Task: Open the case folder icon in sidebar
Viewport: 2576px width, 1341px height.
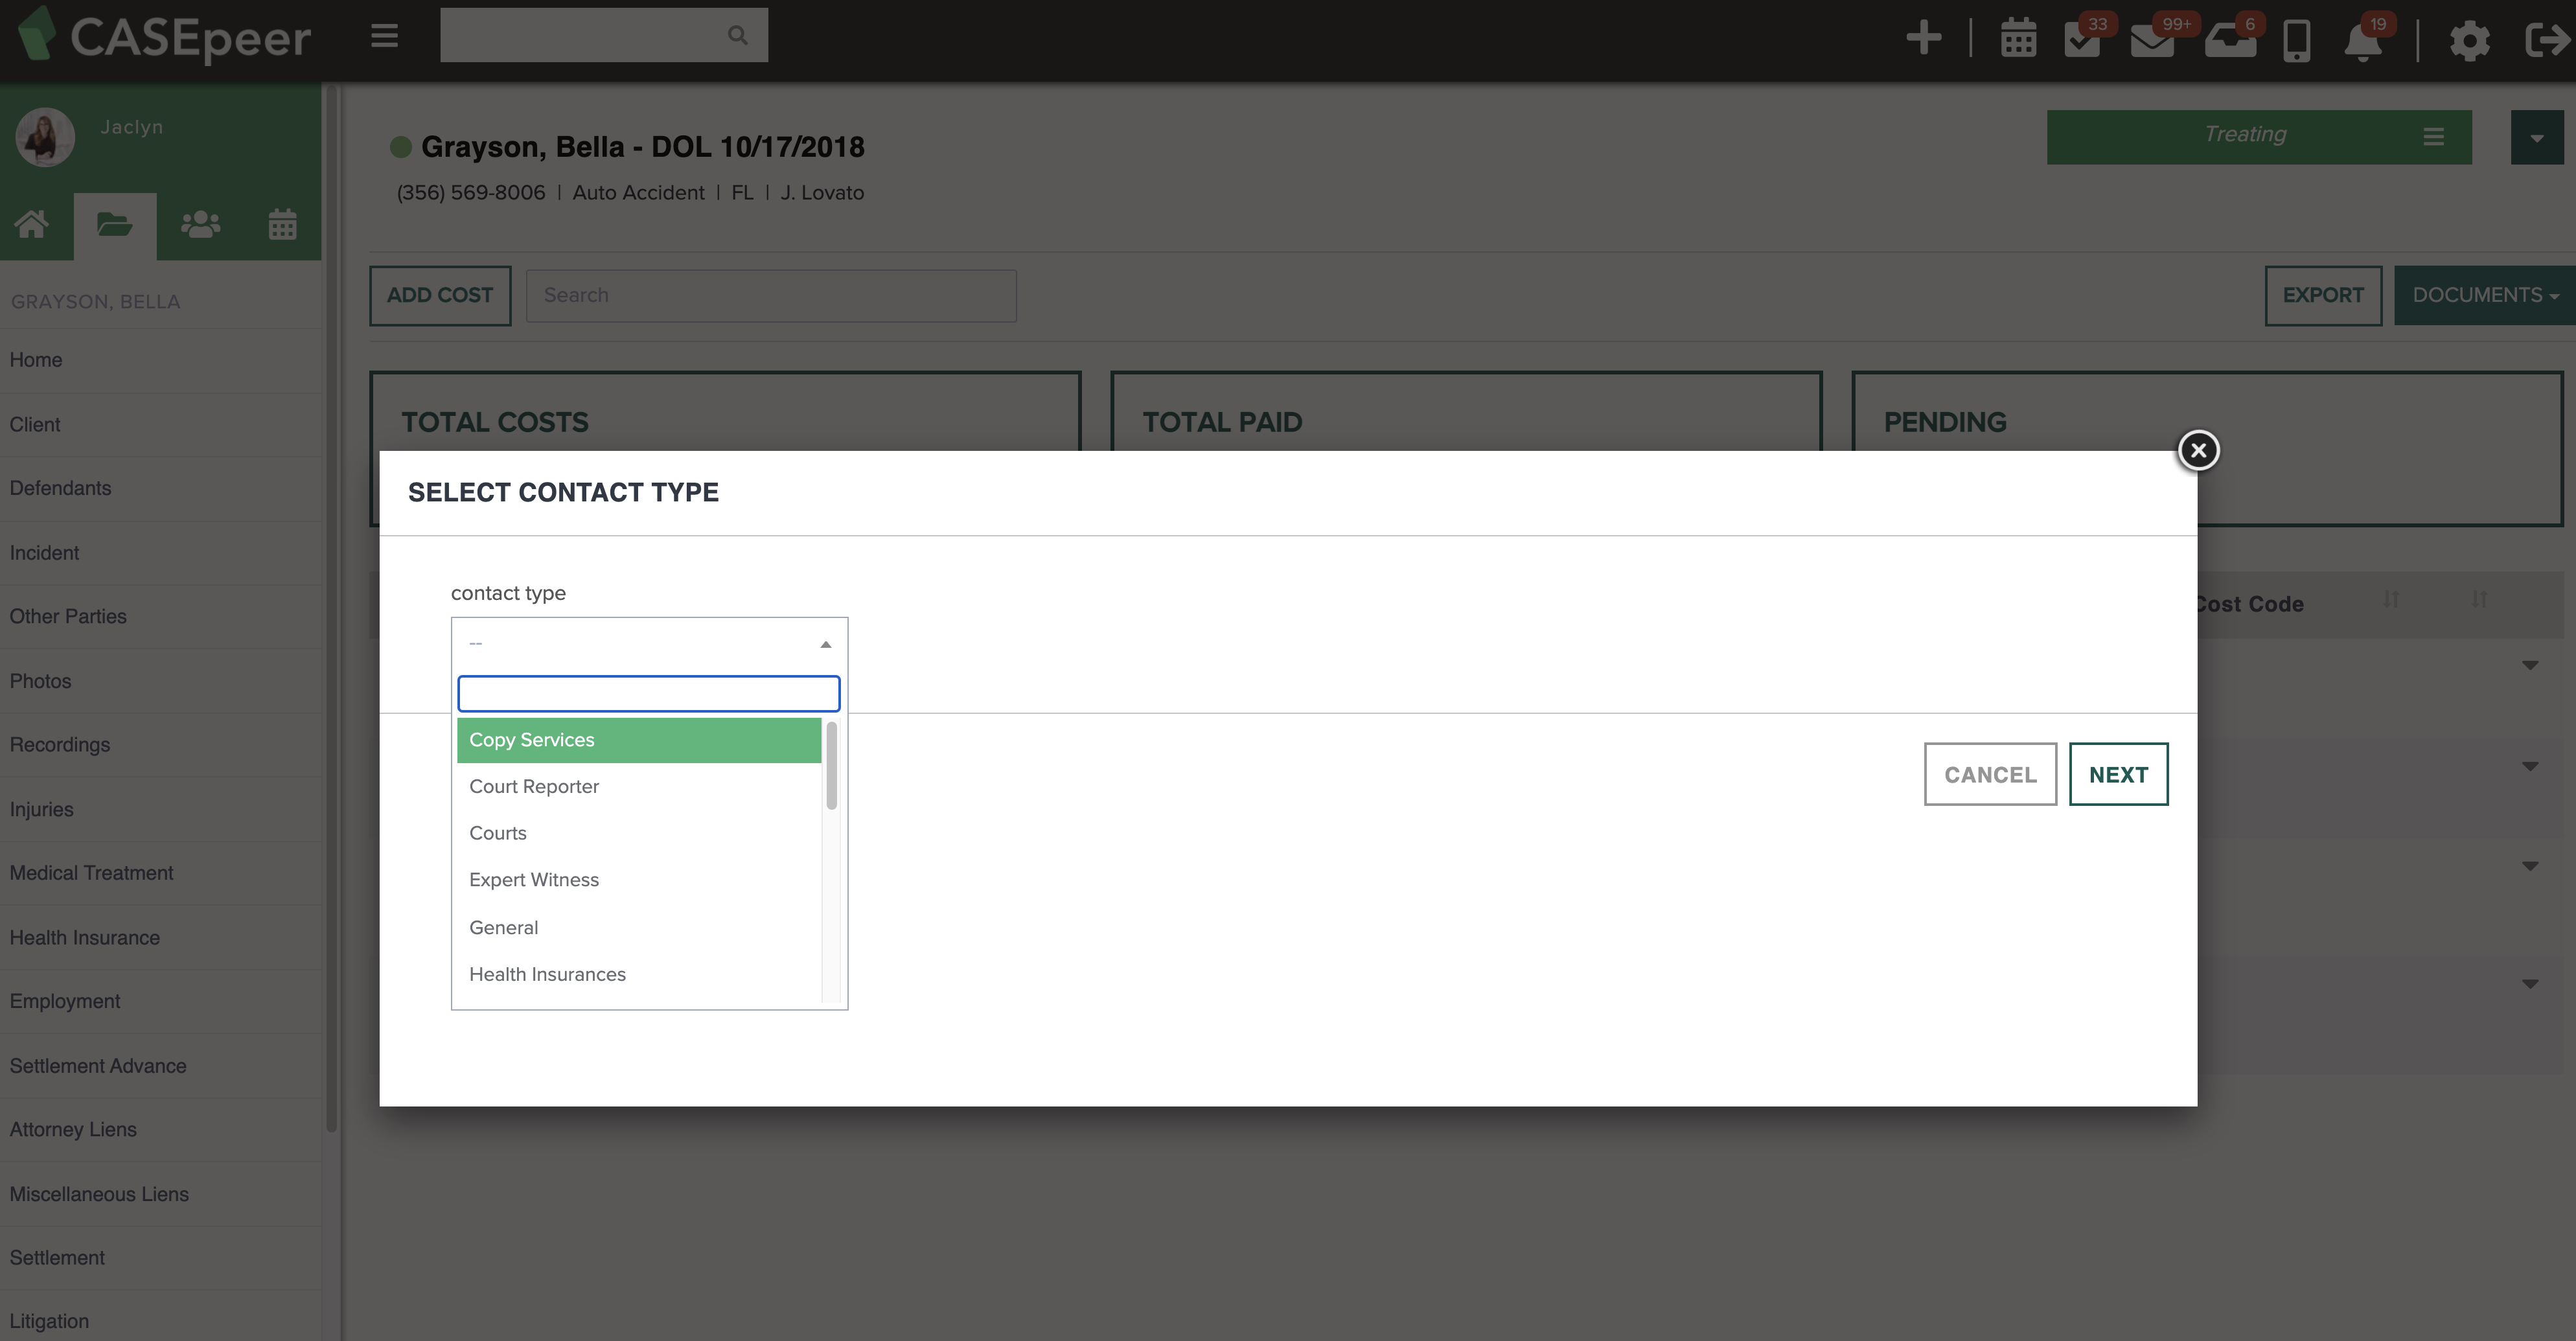Action: [115, 224]
